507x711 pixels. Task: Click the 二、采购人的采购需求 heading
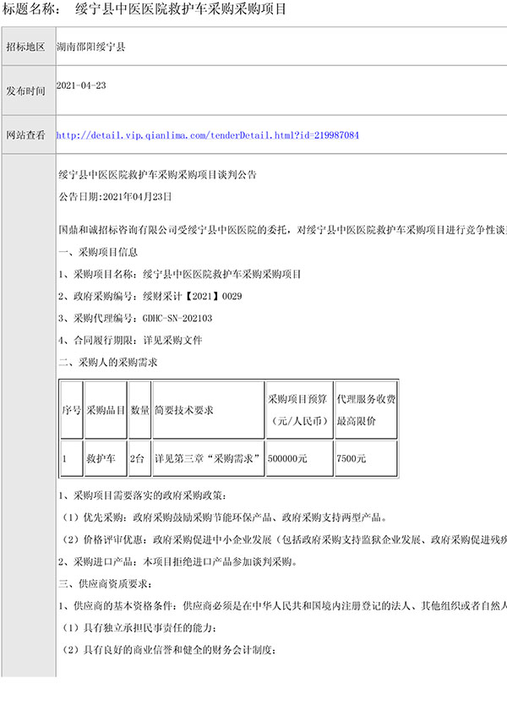pyautogui.click(x=108, y=363)
